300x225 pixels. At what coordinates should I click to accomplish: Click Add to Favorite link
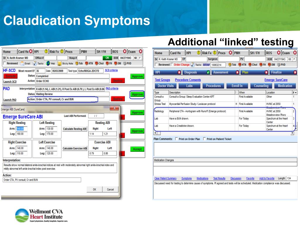coord(267,178)
